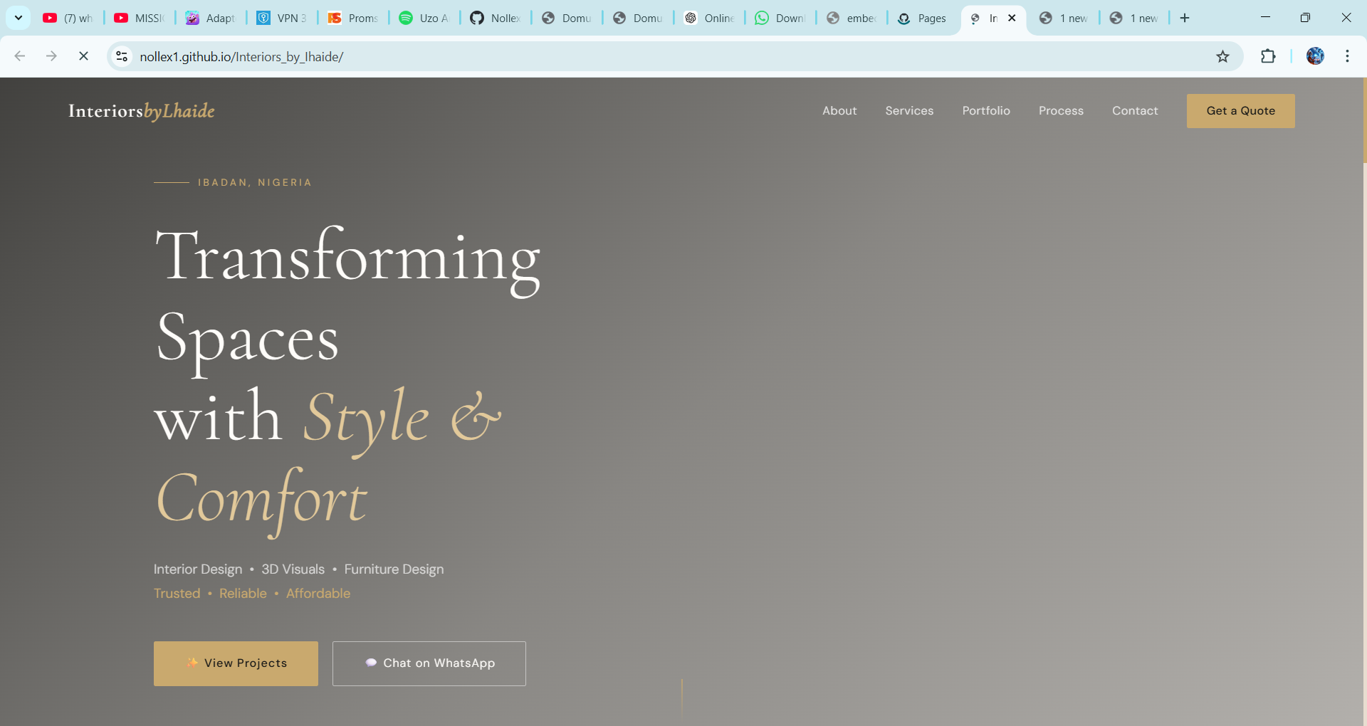The height and width of the screenshot is (726, 1367).
Task: View site information icon in address bar
Action: (122, 56)
